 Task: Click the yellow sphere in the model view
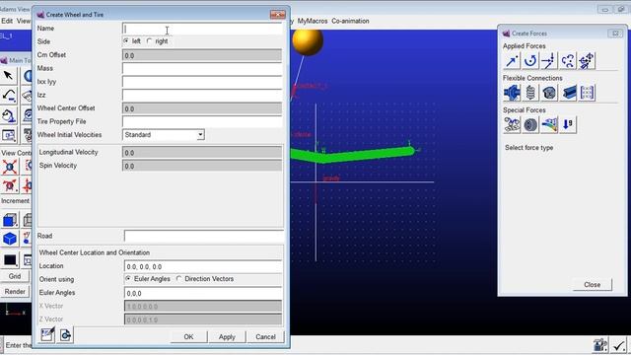tap(308, 41)
